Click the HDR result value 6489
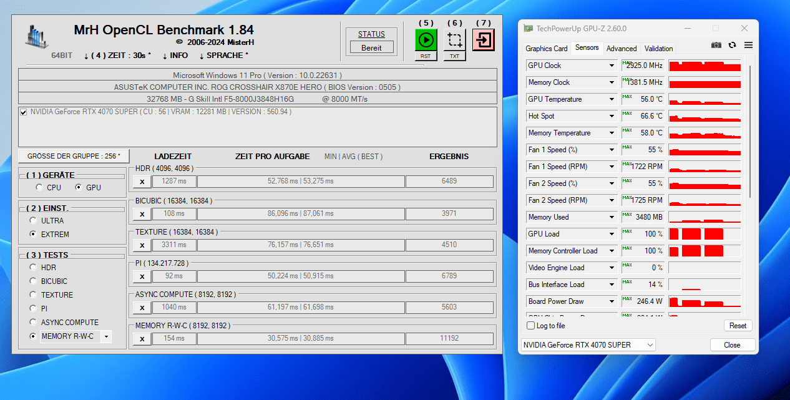This screenshot has height=400, width=790. pos(449,182)
